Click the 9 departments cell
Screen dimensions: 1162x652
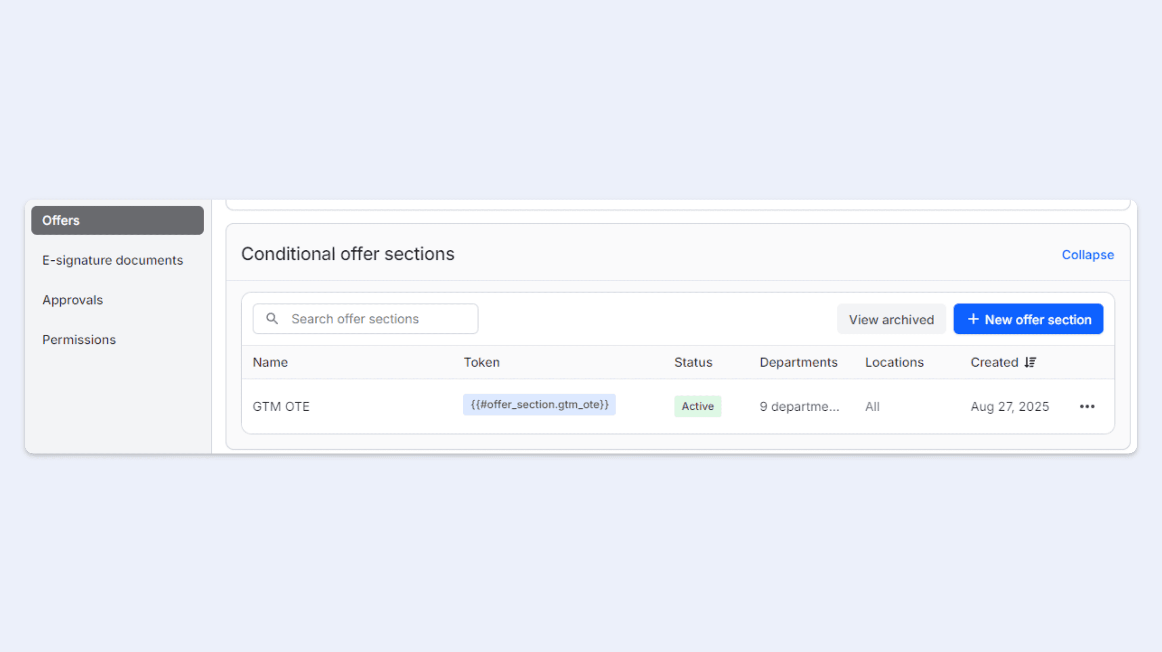point(799,406)
